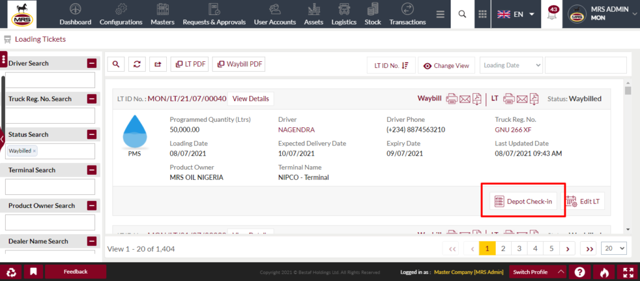Click the refresh list button
Image resolution: width=640 pixels, height=281 pixels.
(137, 64)
